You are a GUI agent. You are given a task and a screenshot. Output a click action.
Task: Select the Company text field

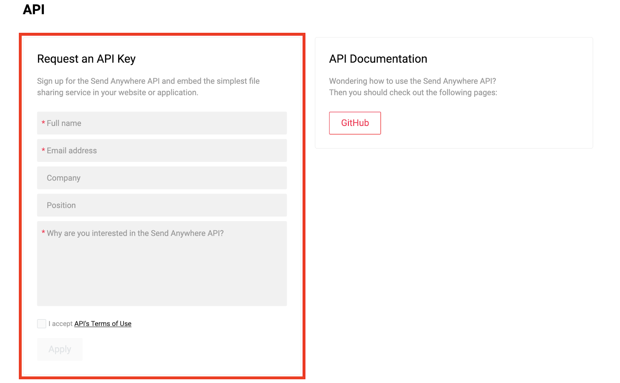[x=162, y=178]
